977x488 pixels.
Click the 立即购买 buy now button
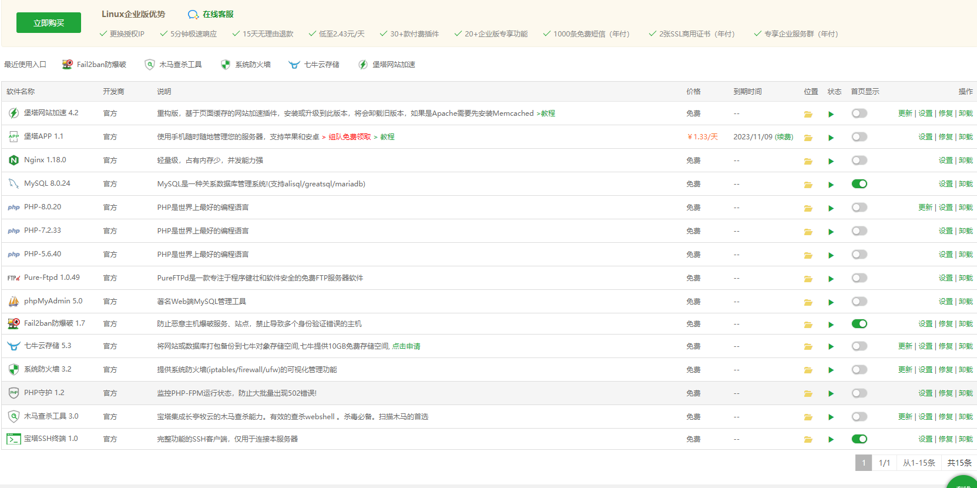(x=49, y=23)
